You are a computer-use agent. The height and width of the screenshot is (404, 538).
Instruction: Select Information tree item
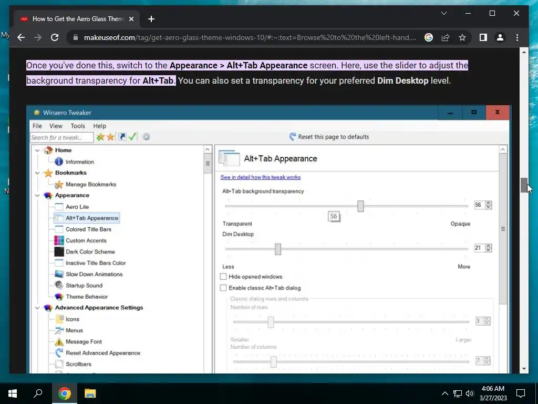pyautogui.click(x=80, y=162)
